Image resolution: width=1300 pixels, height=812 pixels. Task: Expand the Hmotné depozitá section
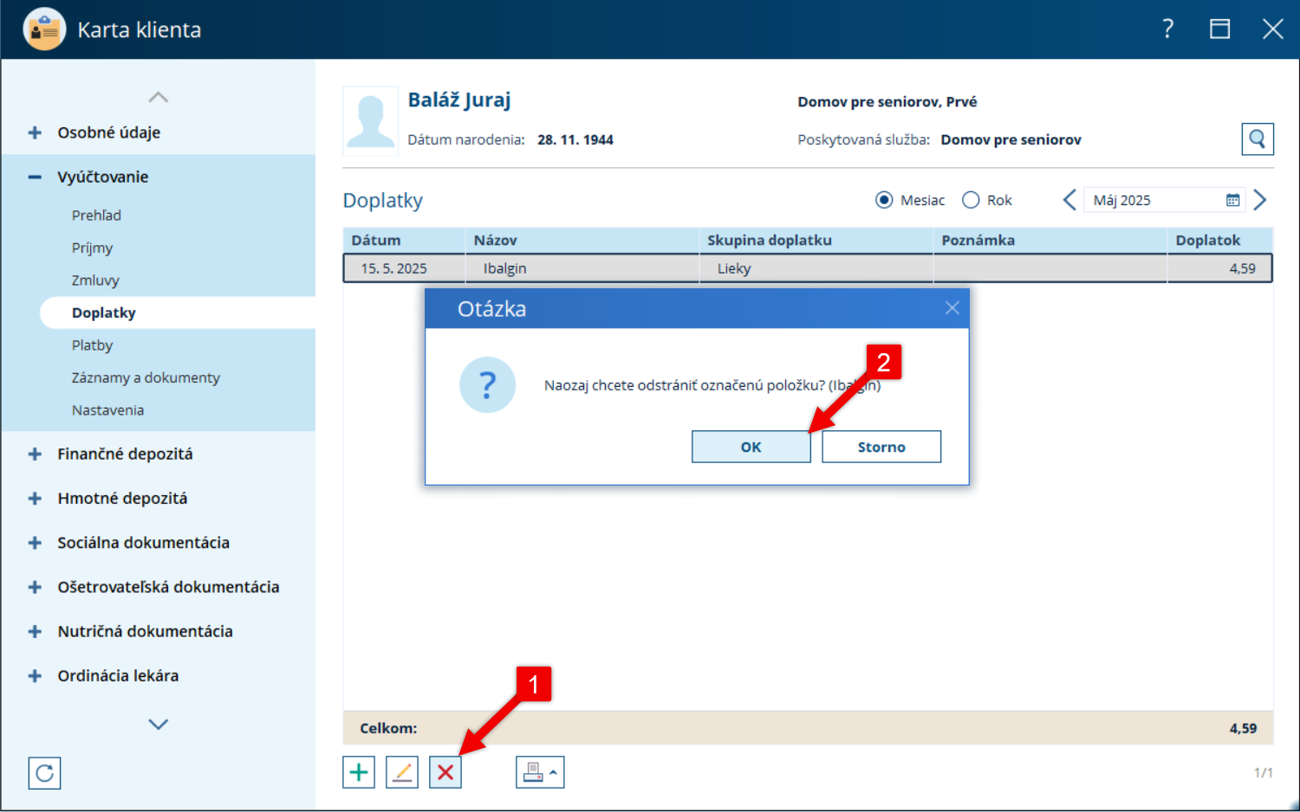click(x=35, y=499)
